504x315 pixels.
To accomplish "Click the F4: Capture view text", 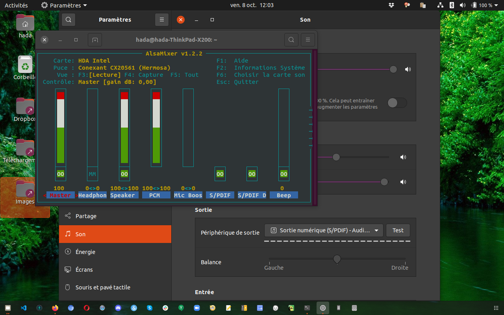I will [x=144, y=75].
